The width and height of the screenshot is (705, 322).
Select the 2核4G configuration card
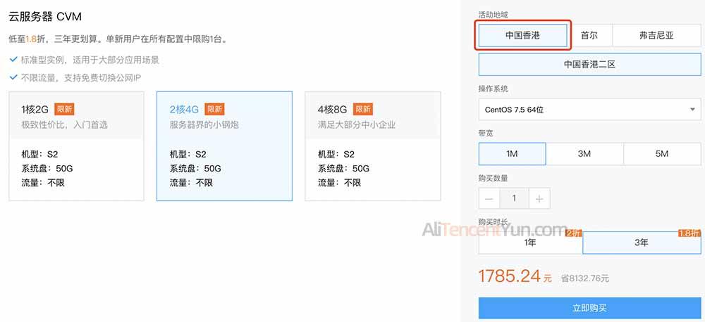pyautogui.click(x=224, y=146)
